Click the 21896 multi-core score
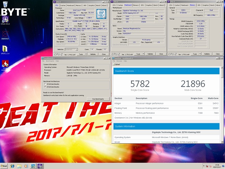Viewport: 225px width, 169px height. click(x=193, y=84)
